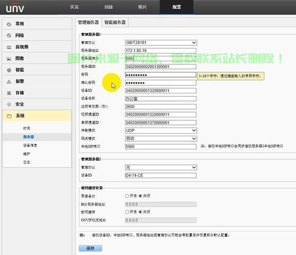The width and height of the screenshot is (296, 255).
Task: Click the disabled BM 服务器地址 field
Action: 160,205
